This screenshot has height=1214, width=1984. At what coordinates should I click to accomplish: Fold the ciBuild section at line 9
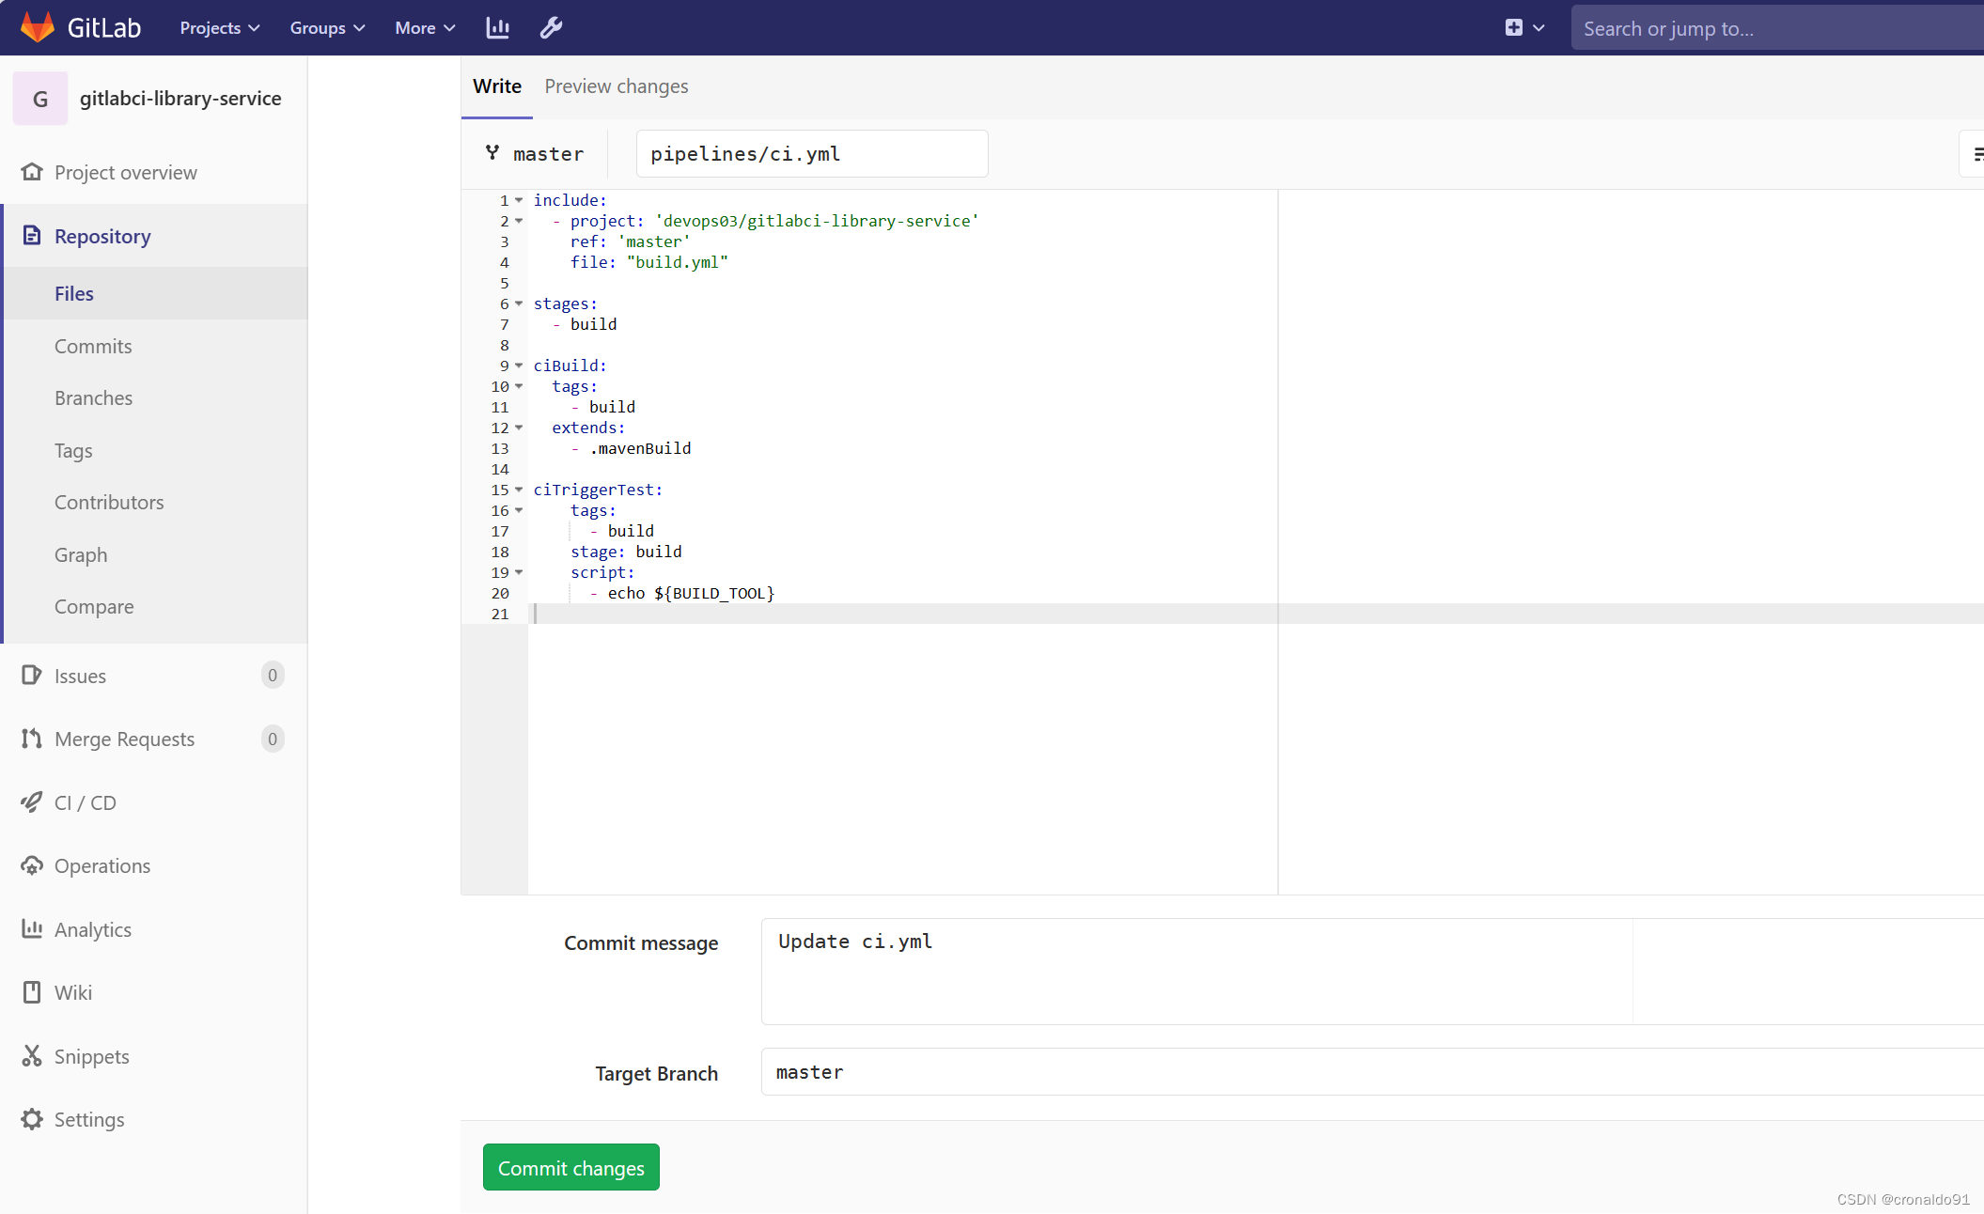tap(519, 366)
